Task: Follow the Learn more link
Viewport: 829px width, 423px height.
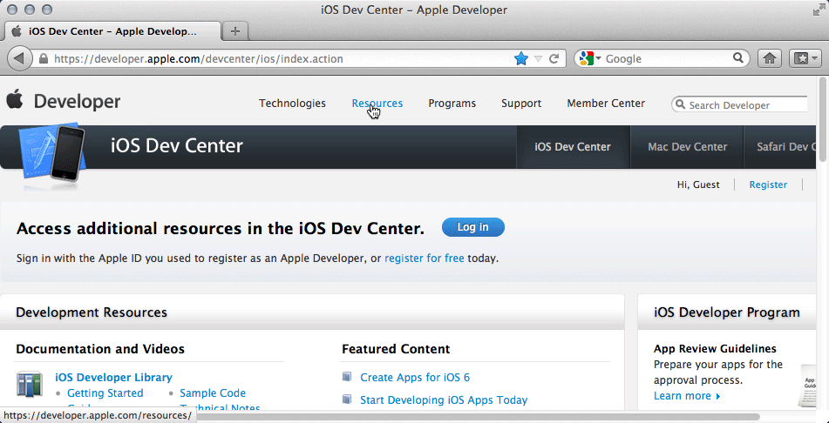Action: coord(687,395)
